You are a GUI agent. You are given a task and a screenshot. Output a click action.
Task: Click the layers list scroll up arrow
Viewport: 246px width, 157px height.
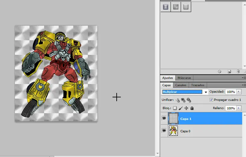(245, 115)
